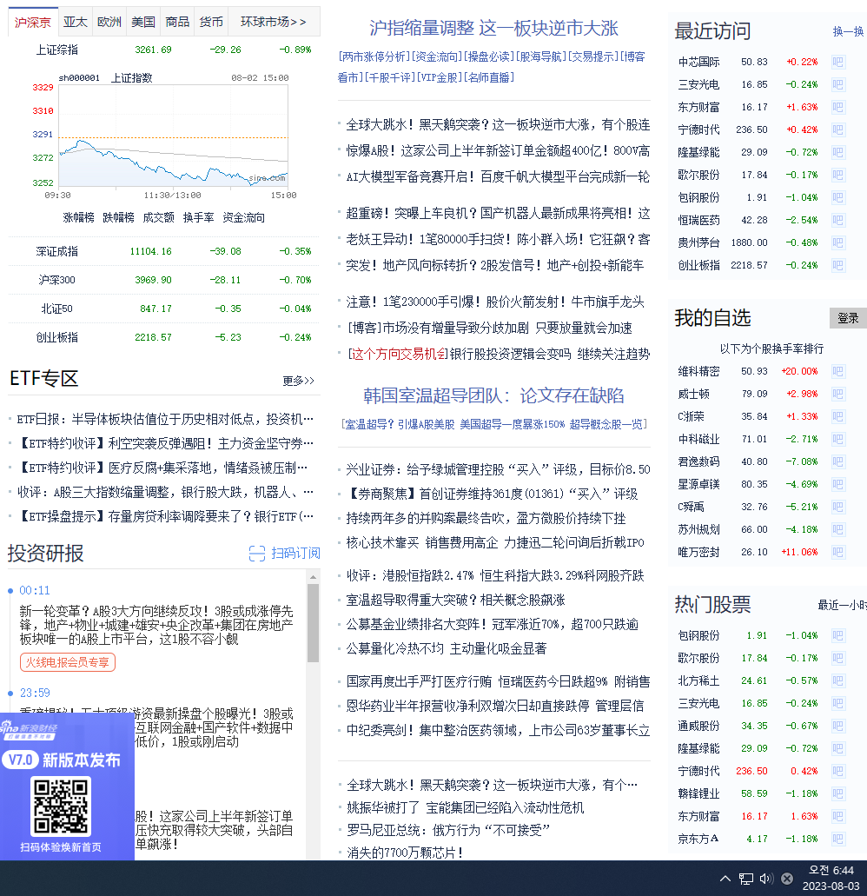Click the 吧 icon beside 京东方A

(x=837, y=839)
